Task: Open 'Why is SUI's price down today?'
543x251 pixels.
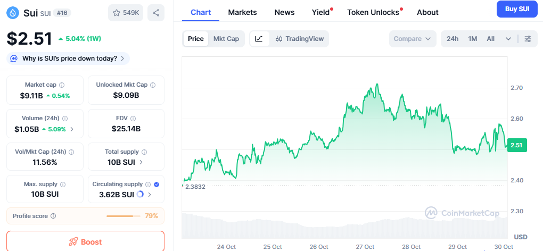Action: (x=69, y=58)
